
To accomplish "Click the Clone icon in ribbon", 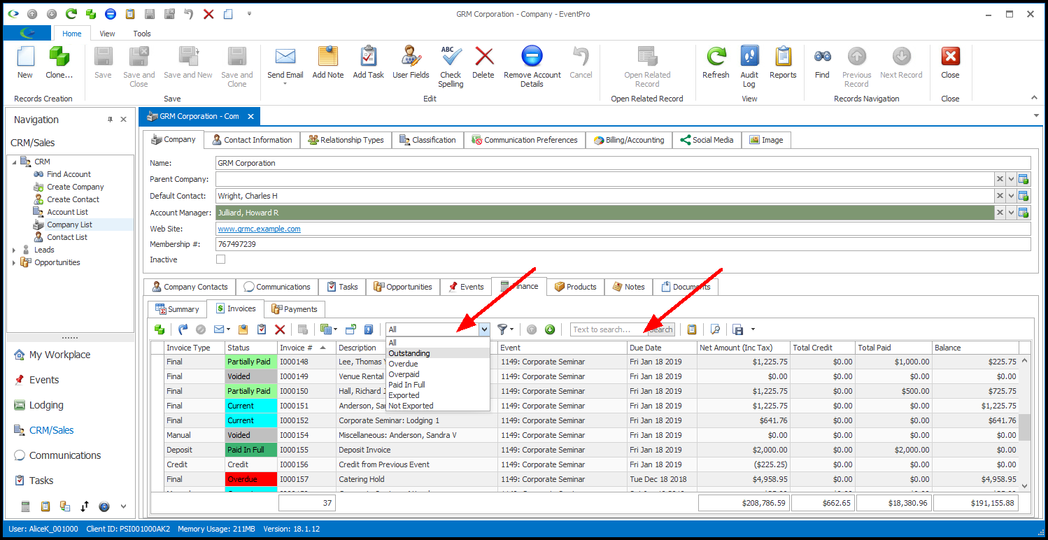I will [x=59, y=57].
